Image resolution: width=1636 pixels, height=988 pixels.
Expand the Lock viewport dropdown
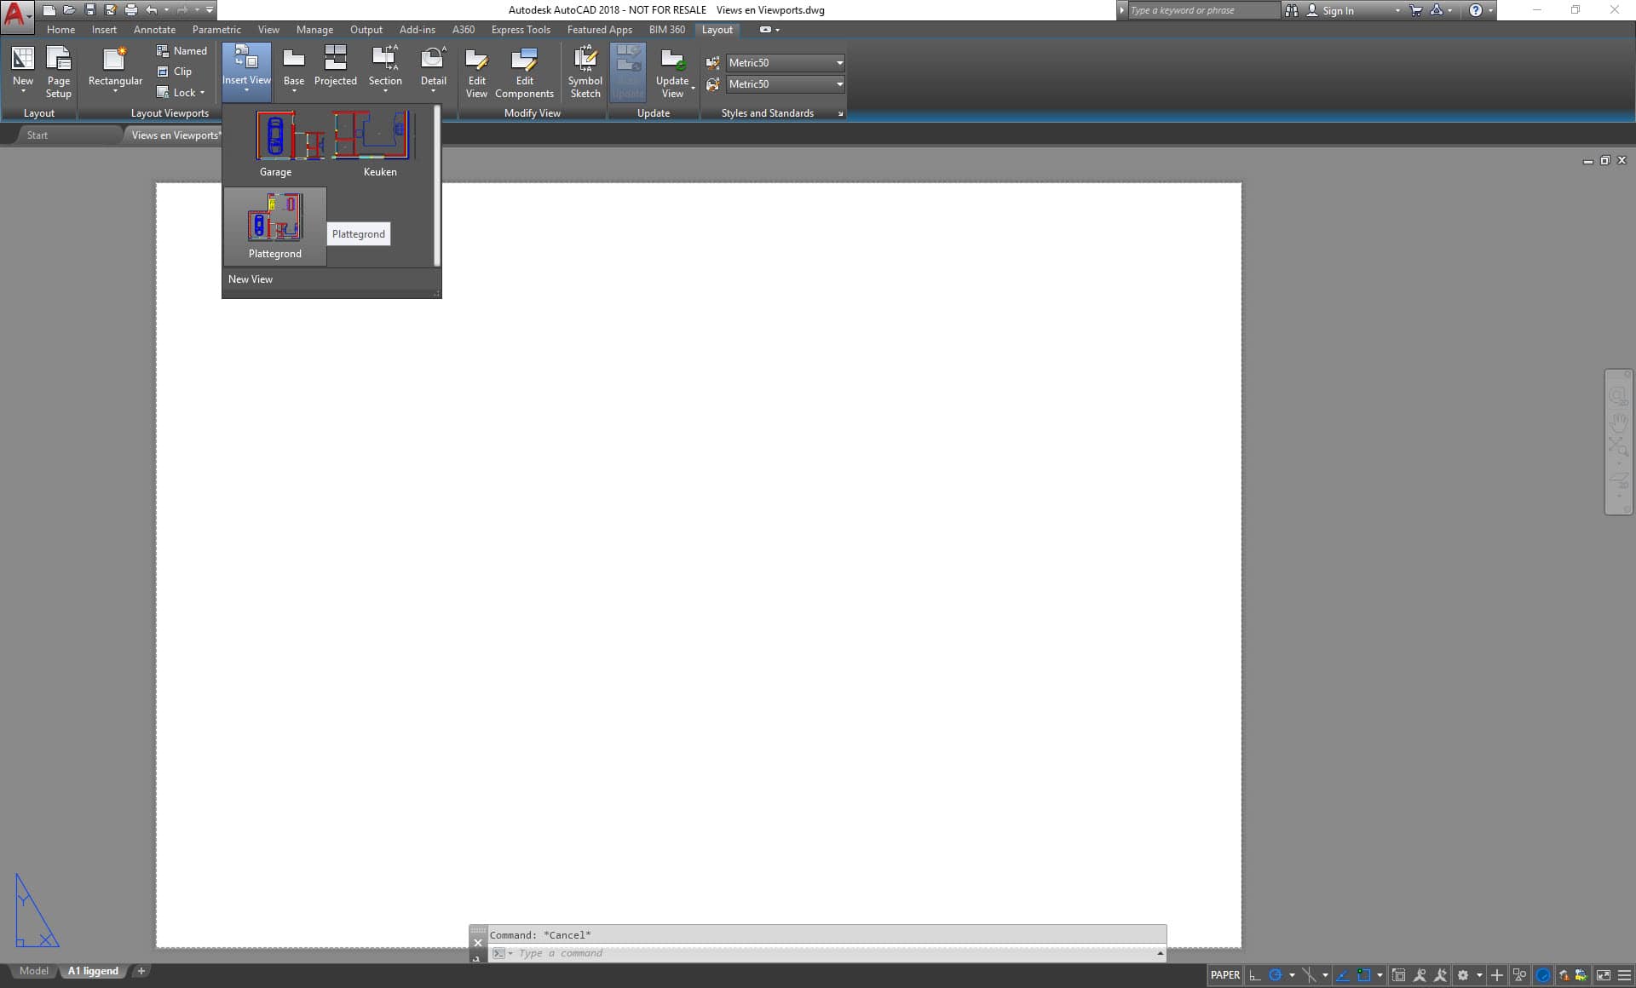point(202,93)
